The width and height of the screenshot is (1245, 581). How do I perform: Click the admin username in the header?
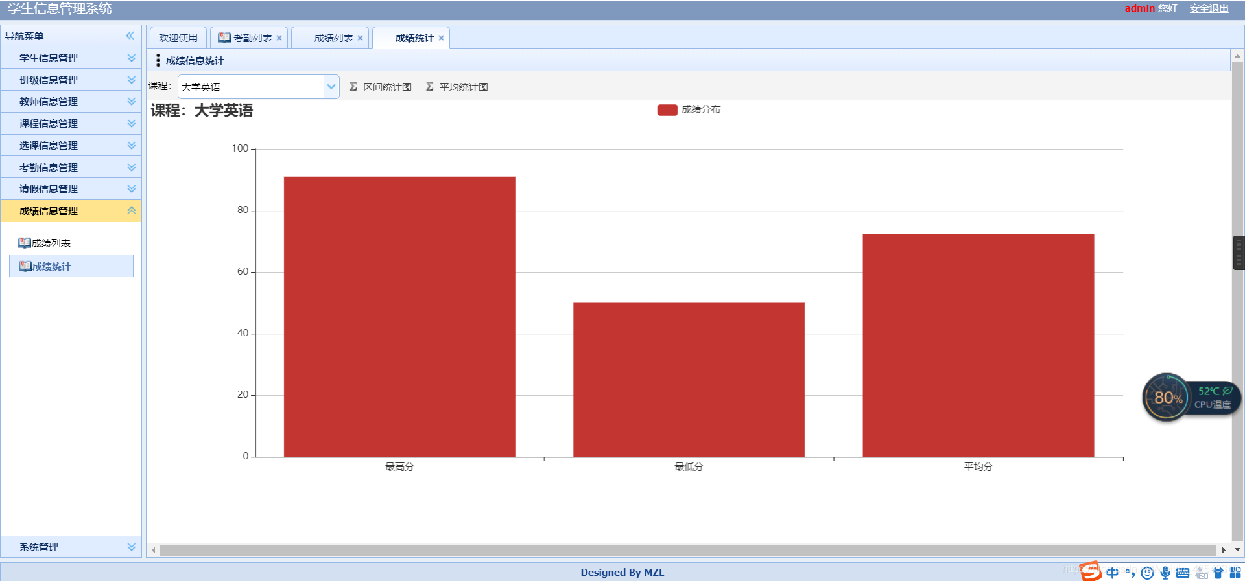pyautogui.click(x=1139, y=8)
